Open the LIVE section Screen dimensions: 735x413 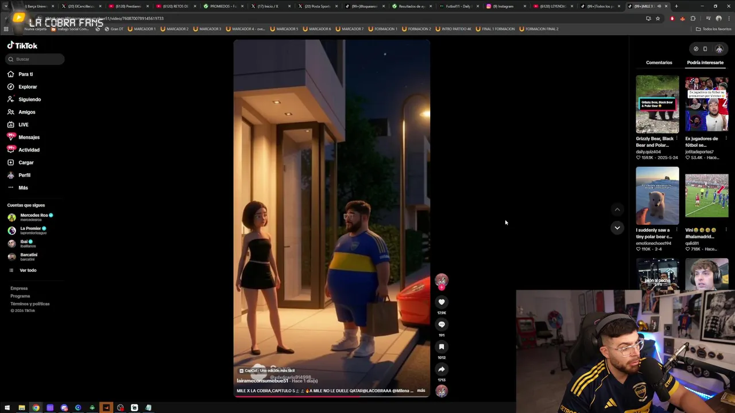point(18,124)
